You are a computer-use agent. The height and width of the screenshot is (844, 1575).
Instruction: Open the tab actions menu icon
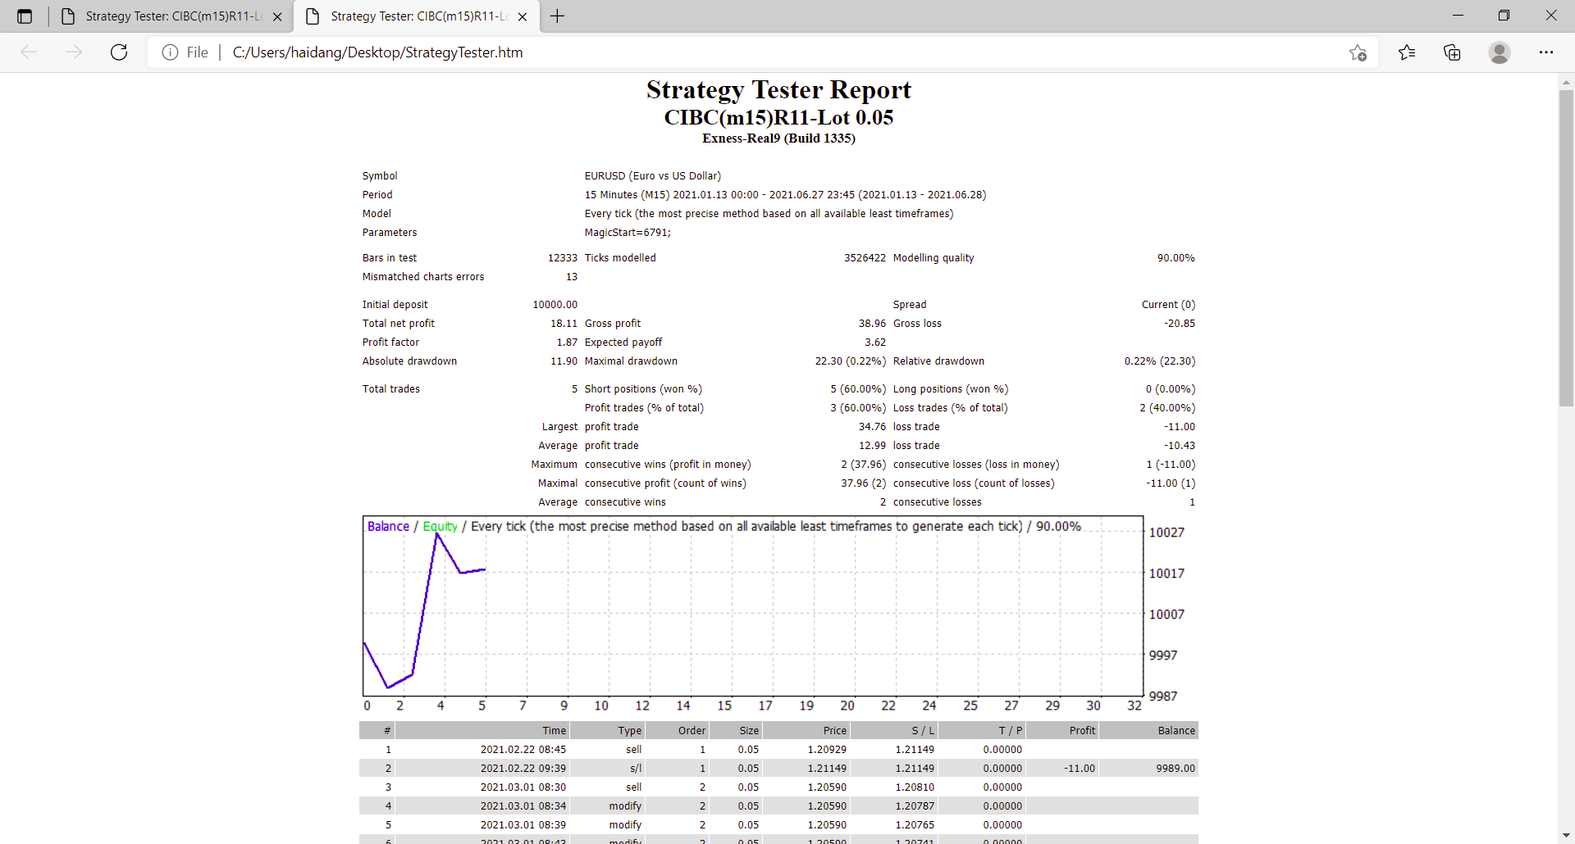25,16
